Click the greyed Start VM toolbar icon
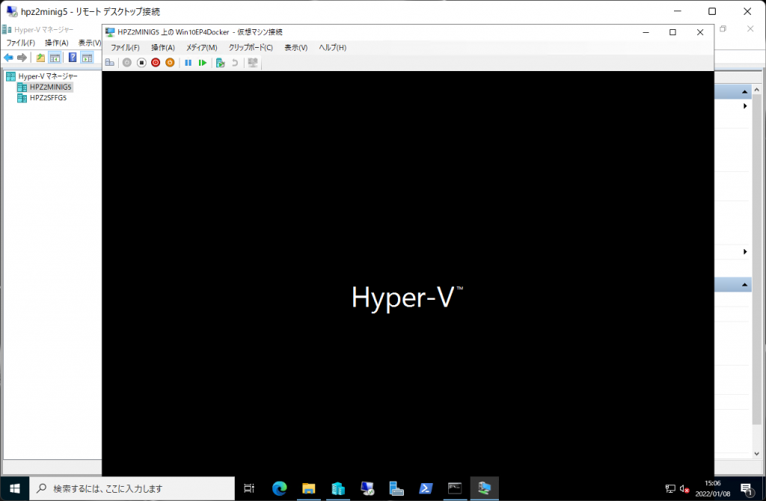The image size is (766, 501). pyautogui.click(x=127, y=63)
